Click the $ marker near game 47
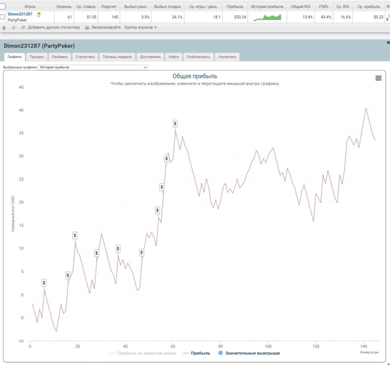The height and width of the screenshot is (365, 390). 142,252
